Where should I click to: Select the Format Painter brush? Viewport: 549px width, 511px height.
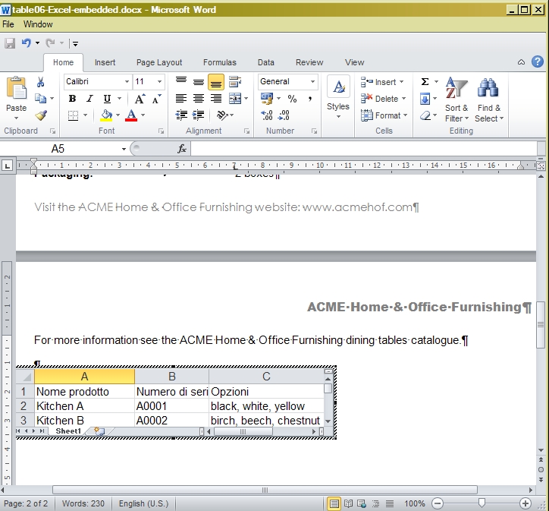[41, 115]
